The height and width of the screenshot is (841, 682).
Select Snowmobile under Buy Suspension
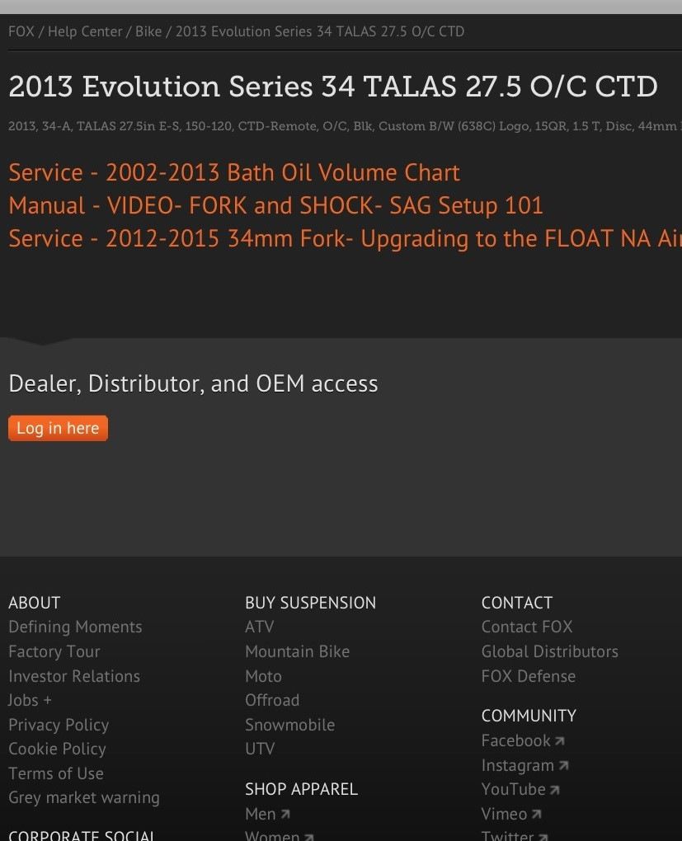tap(289, 725)
